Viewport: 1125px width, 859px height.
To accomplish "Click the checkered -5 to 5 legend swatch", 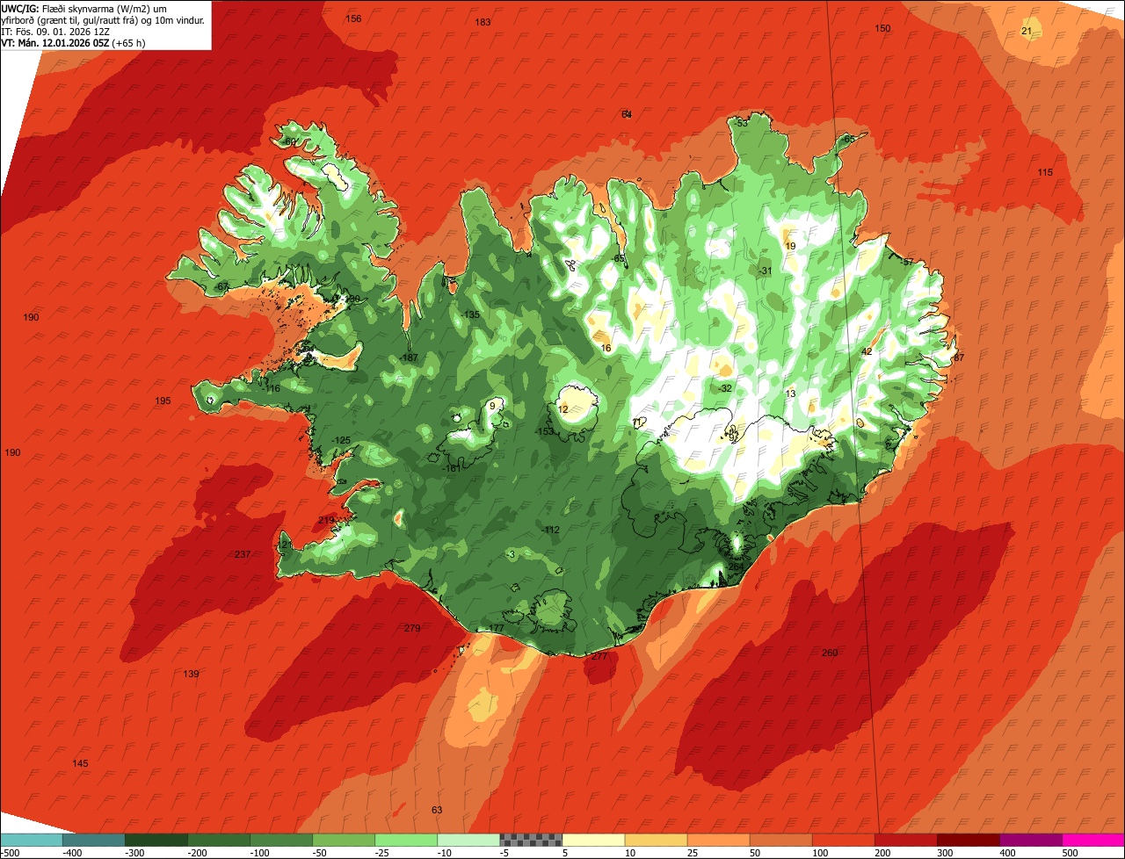I will click(531, 840).
